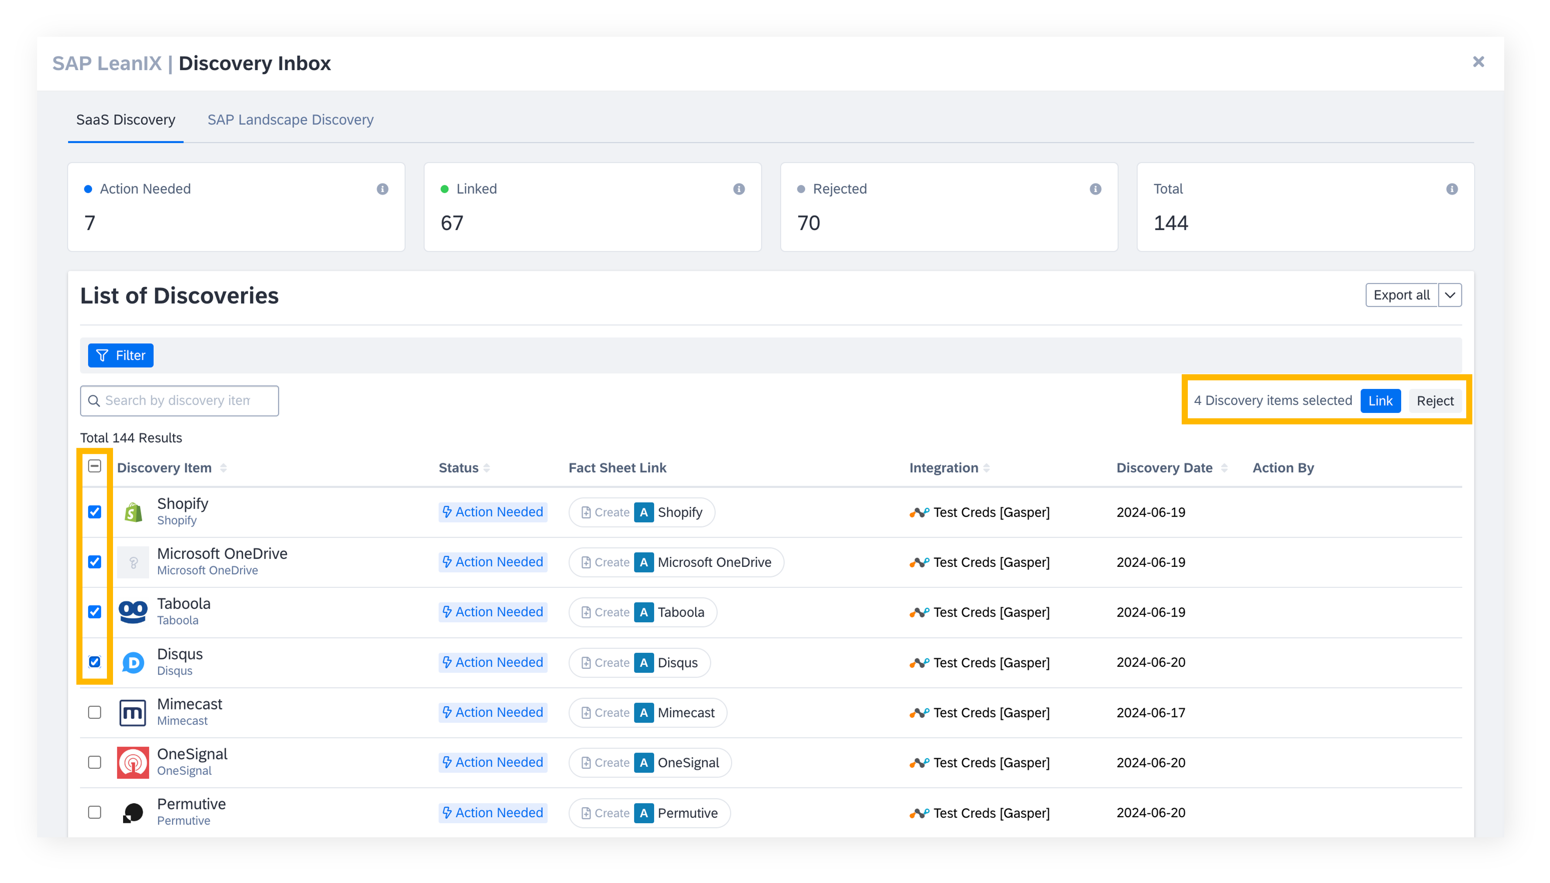Open the Filter options
Screen dimensions: 1550x883
[x=121, y=355]
